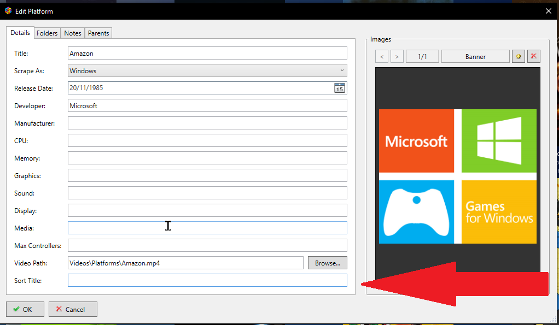Click the 'Images' group heading
The height and width of the screenshot is (325, 559).
click(380, 39)
